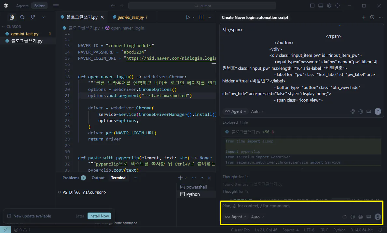Open the new terminal launch profile dropdown
This screenshot has width=387, height=233.
point(186,178)
